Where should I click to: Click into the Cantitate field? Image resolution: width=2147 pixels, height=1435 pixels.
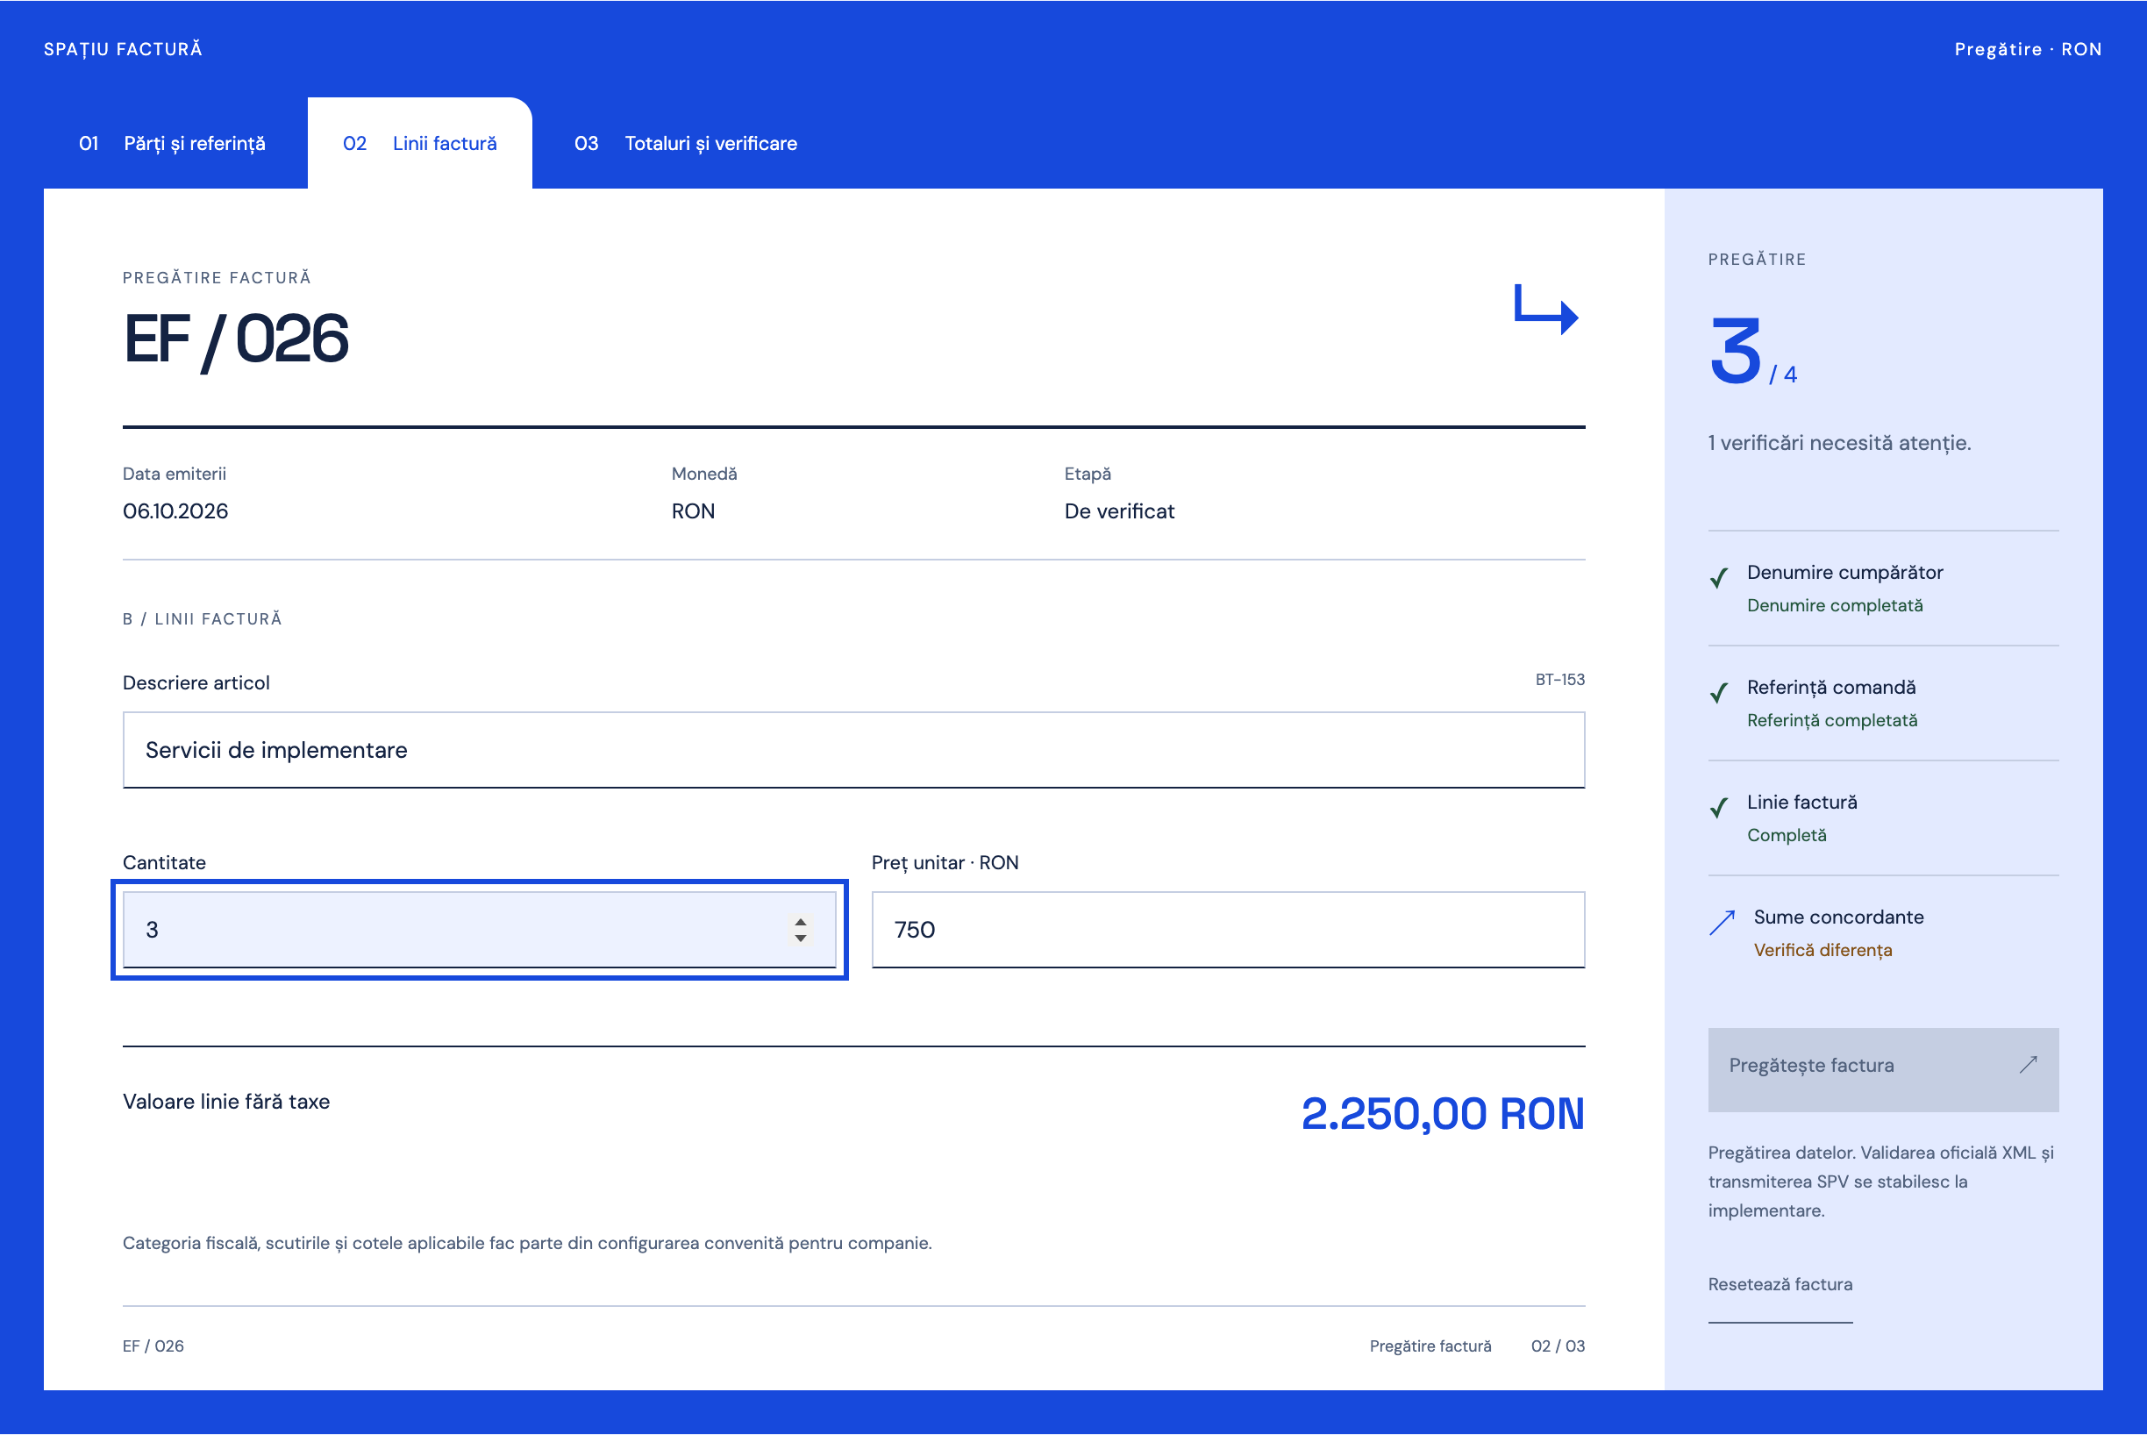(x=480, y=930)
